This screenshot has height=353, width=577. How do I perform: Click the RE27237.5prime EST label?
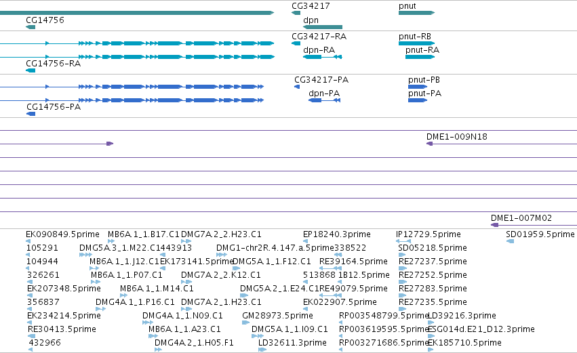[433, 261]
